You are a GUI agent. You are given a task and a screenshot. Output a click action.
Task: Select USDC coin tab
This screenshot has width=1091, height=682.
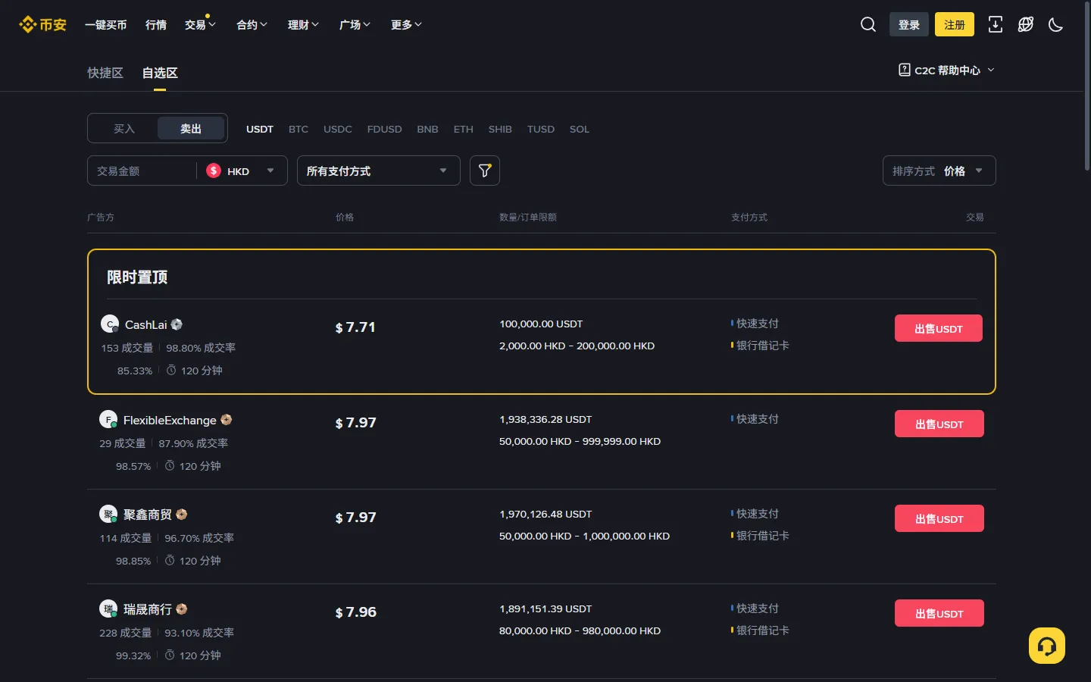338,129
